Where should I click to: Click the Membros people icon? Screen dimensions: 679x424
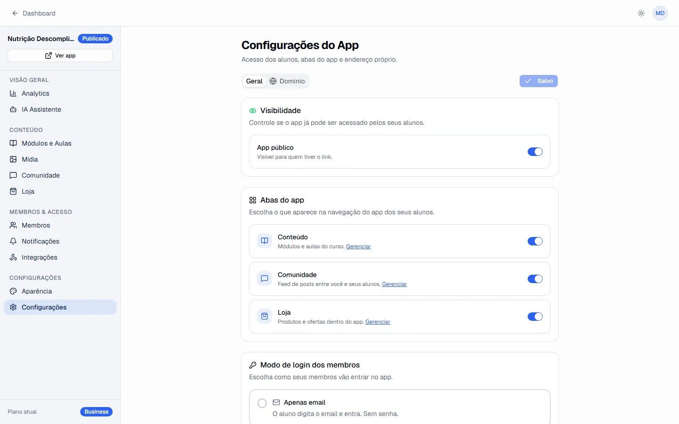click(x=13, y=225)
